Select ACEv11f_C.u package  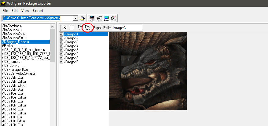point(12,117)
